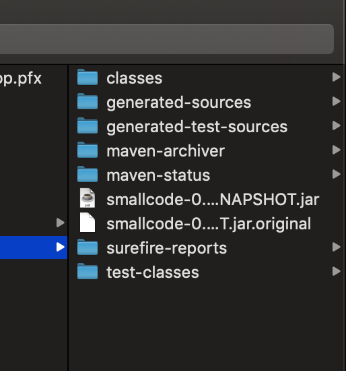Select the smallcode jar.original file name

coord(209,224)
